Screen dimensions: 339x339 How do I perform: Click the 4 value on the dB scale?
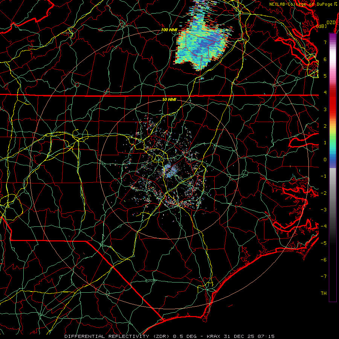(325, 93)
